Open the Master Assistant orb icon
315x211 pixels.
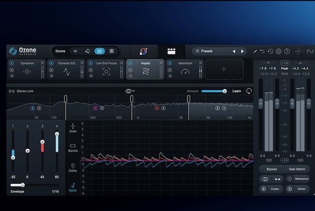click(143, 51)
